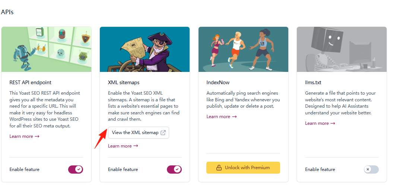
Task: Click the XML sitemaps card title
Action: [x=124, y=82]
